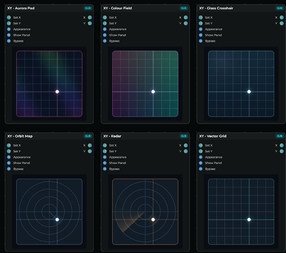Click the Set Y input port on Aurora Pad

(x=9, y=23)
